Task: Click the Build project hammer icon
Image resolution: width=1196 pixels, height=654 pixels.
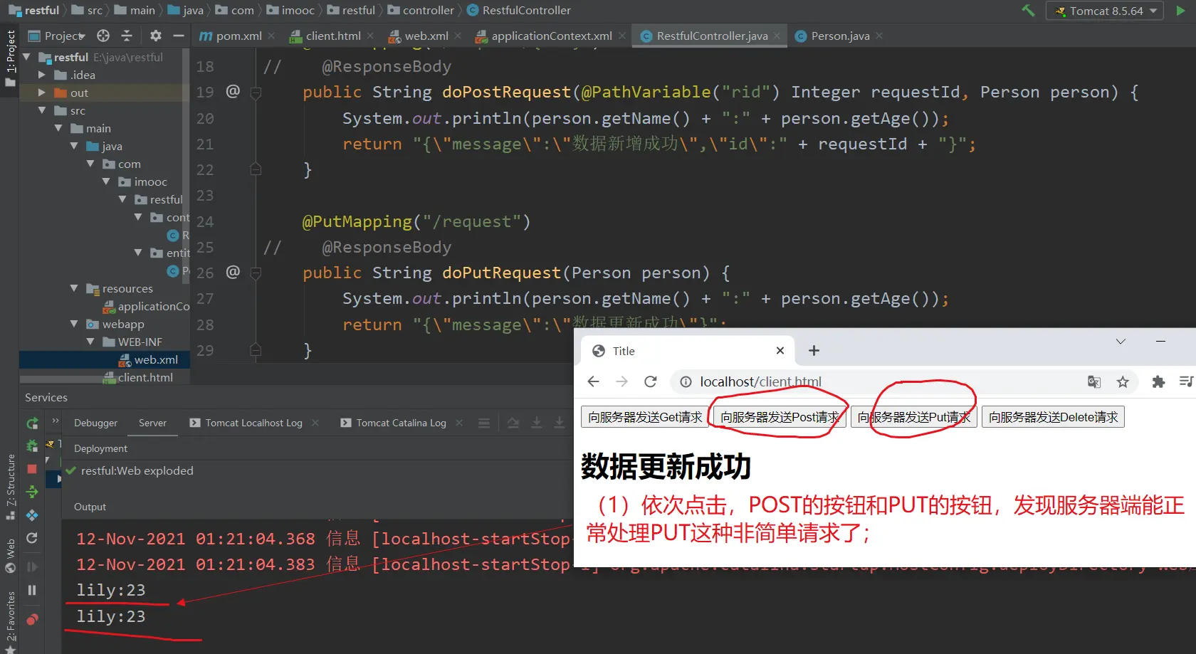Action: coord(1028,11)
